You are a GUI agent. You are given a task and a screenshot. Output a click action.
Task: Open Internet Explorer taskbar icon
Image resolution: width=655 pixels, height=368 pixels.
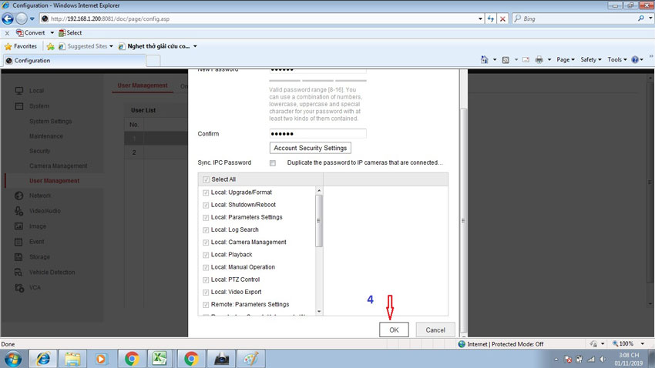tap(43, 358)
